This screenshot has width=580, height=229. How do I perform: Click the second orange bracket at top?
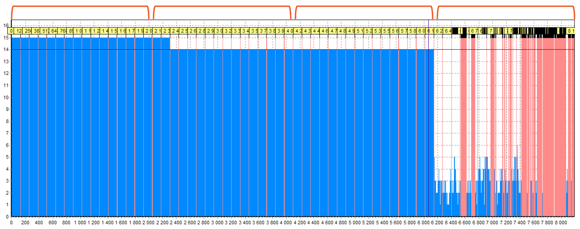tap(222, 6)
